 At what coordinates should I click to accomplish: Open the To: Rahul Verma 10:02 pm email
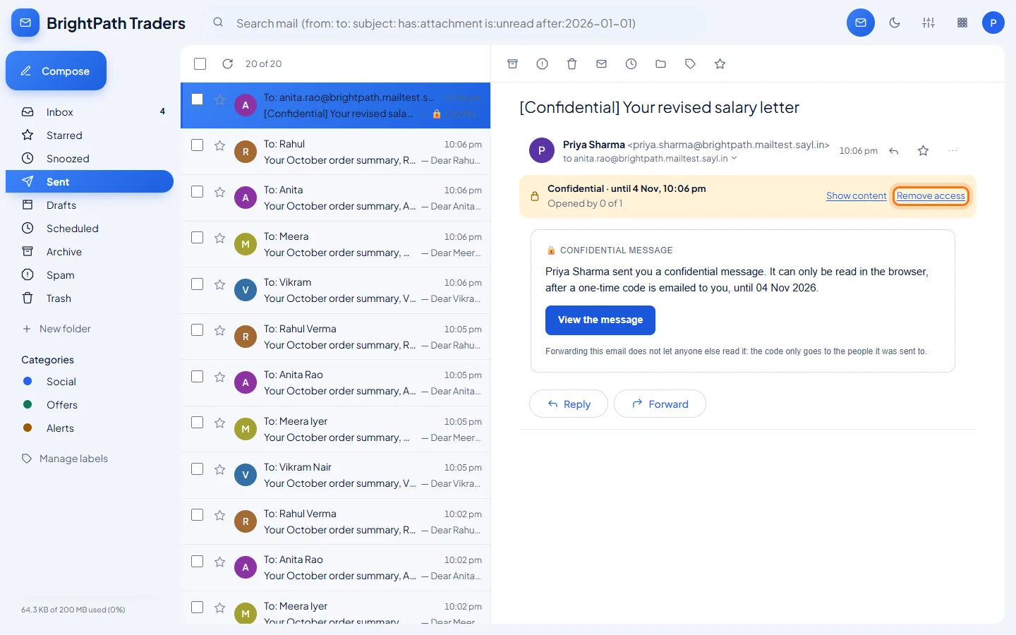point(336,521)
